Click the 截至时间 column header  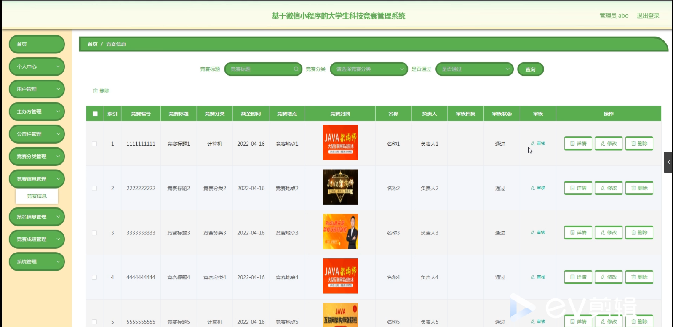(251, 114)
